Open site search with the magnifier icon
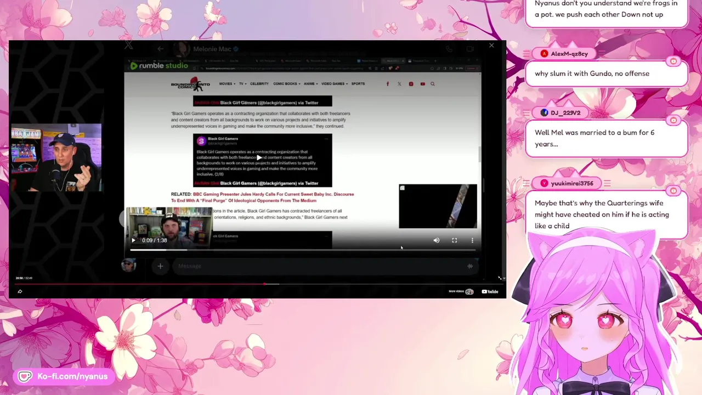Viewport: 702px width, 395px height. pos(433,84)
